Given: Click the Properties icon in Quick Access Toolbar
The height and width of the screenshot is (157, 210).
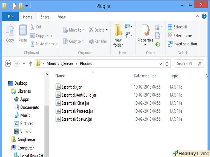Looking at the screenshot, I should coord(14,6).
